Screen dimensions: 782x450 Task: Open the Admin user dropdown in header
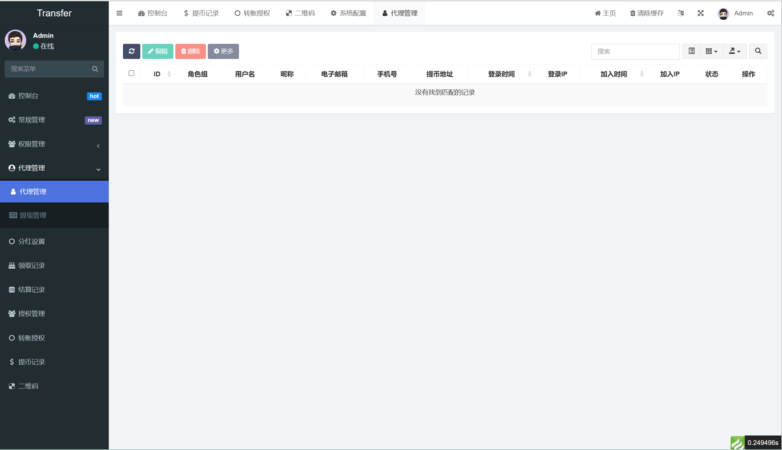click(x=735, y=13)
